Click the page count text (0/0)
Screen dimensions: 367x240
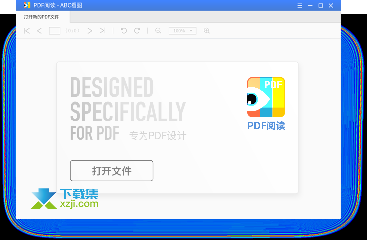pos(73,31)
